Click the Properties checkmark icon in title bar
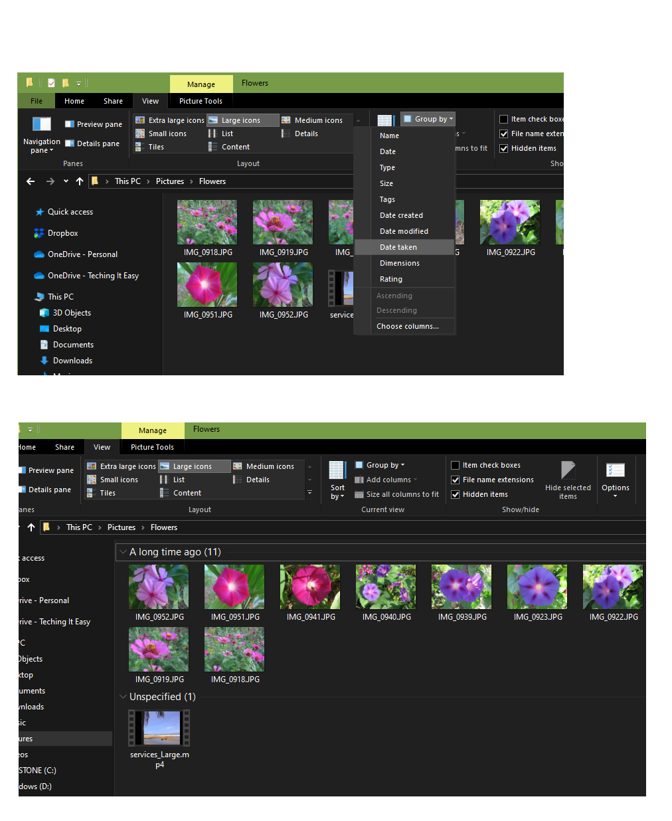 pyautogui.click(x=51, y=83)
